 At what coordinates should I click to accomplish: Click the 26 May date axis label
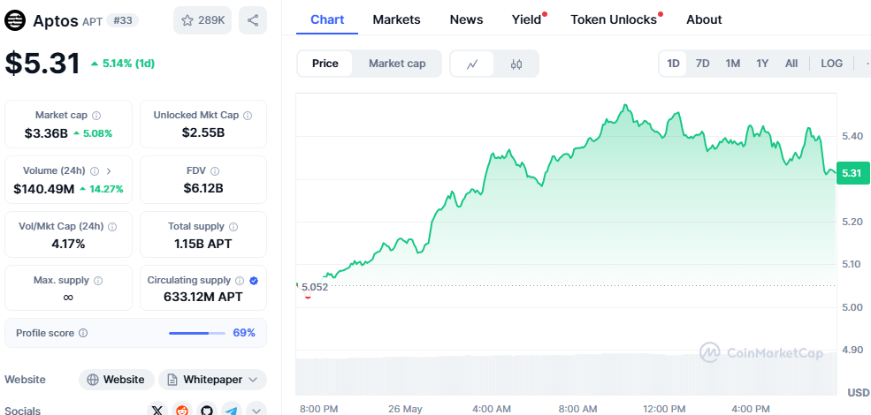tap(405, 409)
